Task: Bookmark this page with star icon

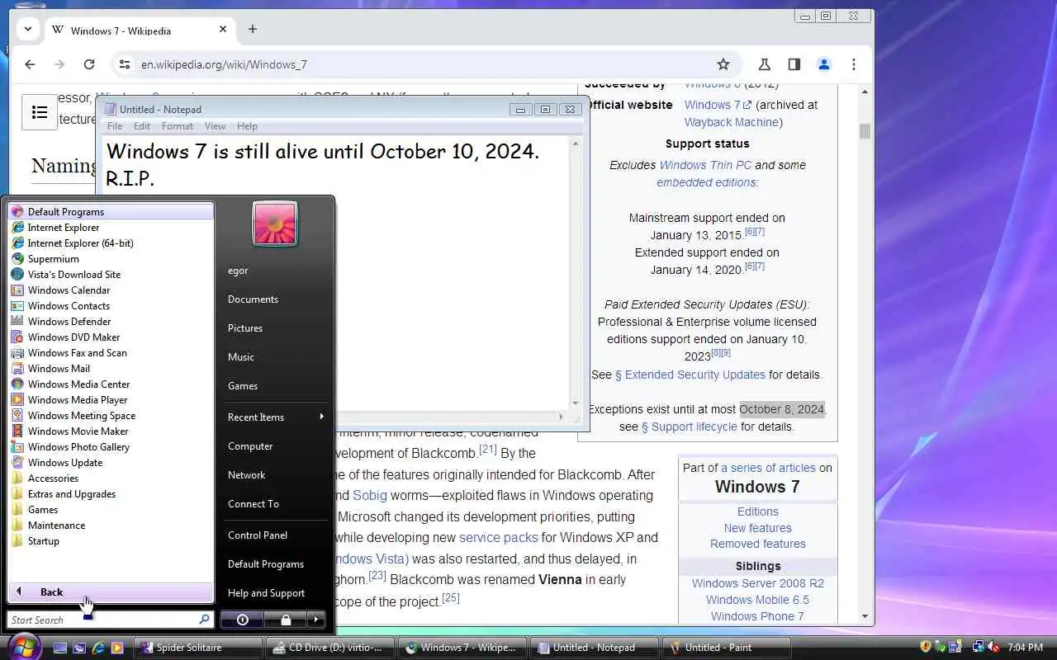Action: pos(723,64)
